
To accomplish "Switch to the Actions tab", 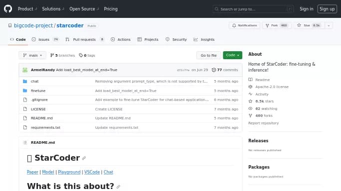I will 121,39.
